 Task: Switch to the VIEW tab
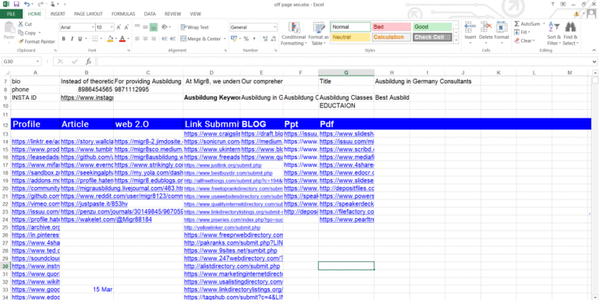click(195, 14)
